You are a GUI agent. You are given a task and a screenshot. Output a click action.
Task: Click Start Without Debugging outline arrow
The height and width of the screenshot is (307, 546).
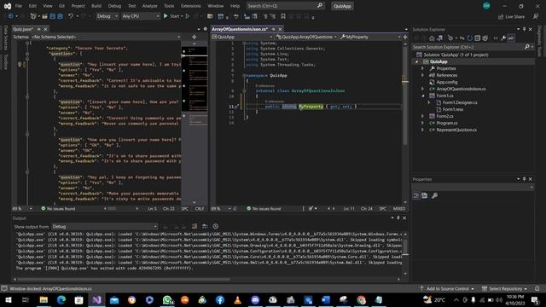(188, 16)
